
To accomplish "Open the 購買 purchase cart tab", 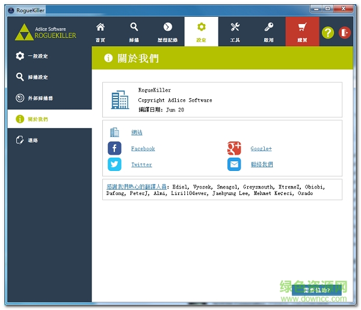I will pyautogui.click(x=302, y=33).
